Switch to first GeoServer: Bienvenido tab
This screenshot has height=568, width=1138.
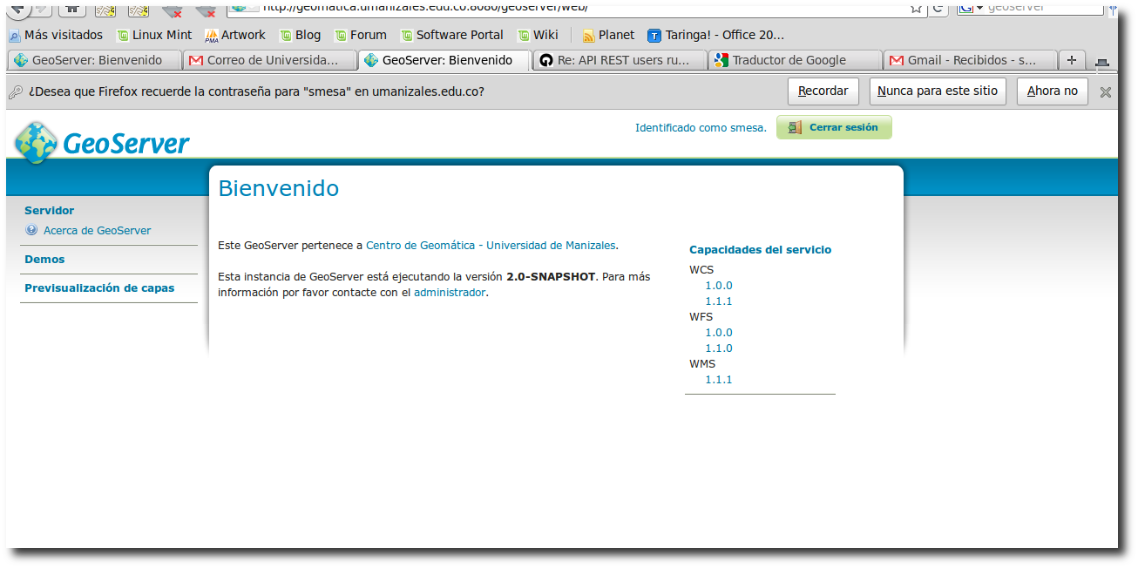coord(94,60)
